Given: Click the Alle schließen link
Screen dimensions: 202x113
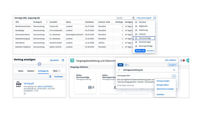Looking at the screenshot, I should [x=170, y=60].
